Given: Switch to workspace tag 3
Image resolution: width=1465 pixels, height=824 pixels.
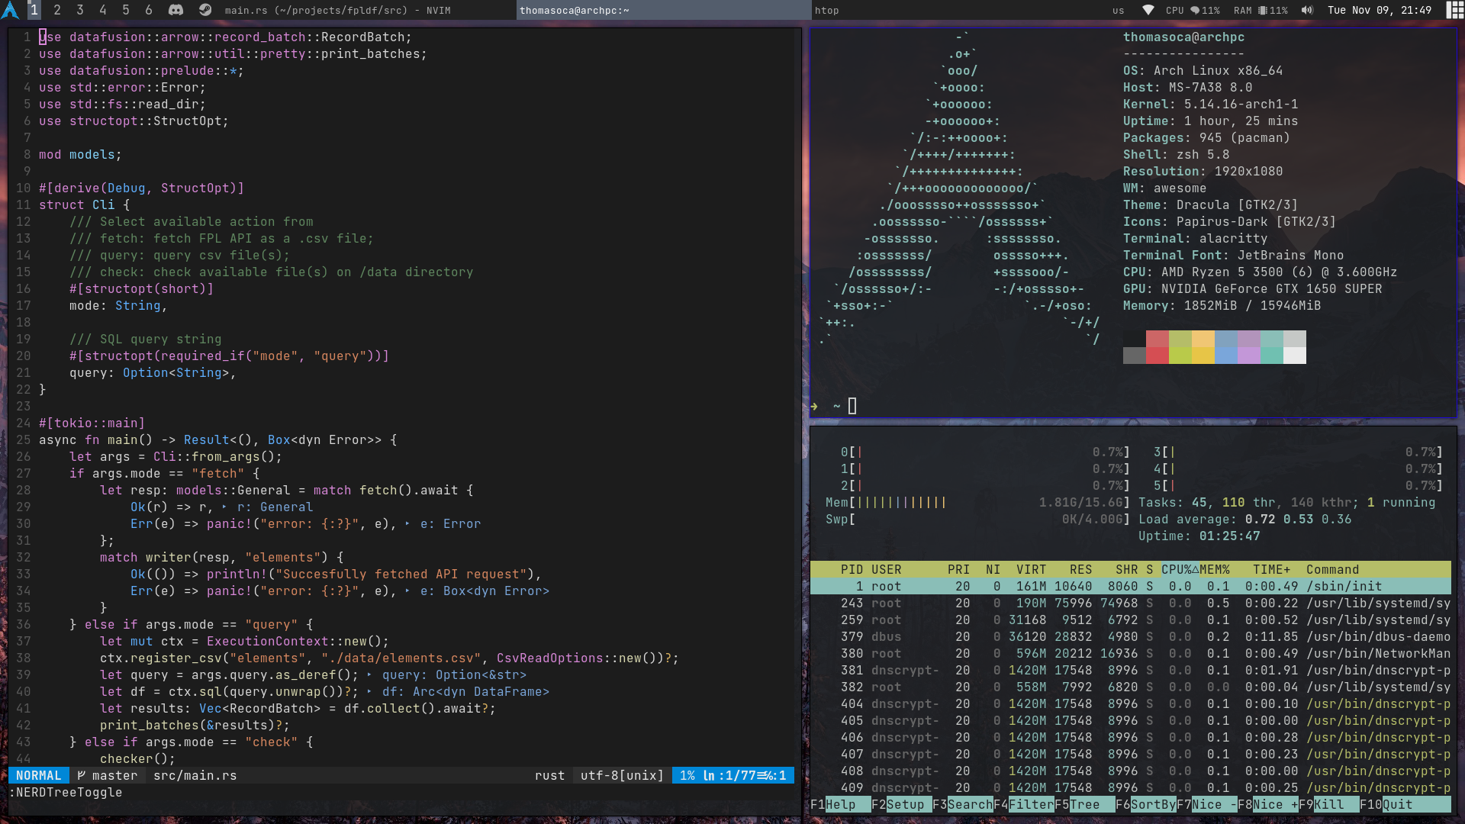Looking at the screenshot, I should tap(80, 10).
